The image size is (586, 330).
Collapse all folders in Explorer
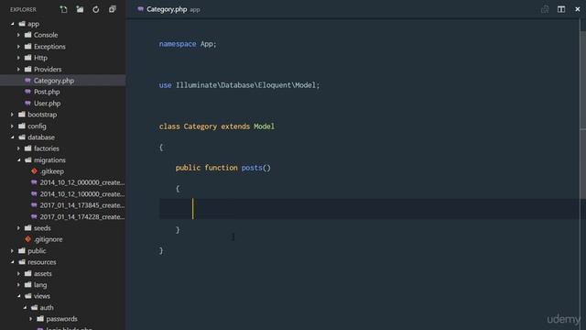click(x=112, y=9)
